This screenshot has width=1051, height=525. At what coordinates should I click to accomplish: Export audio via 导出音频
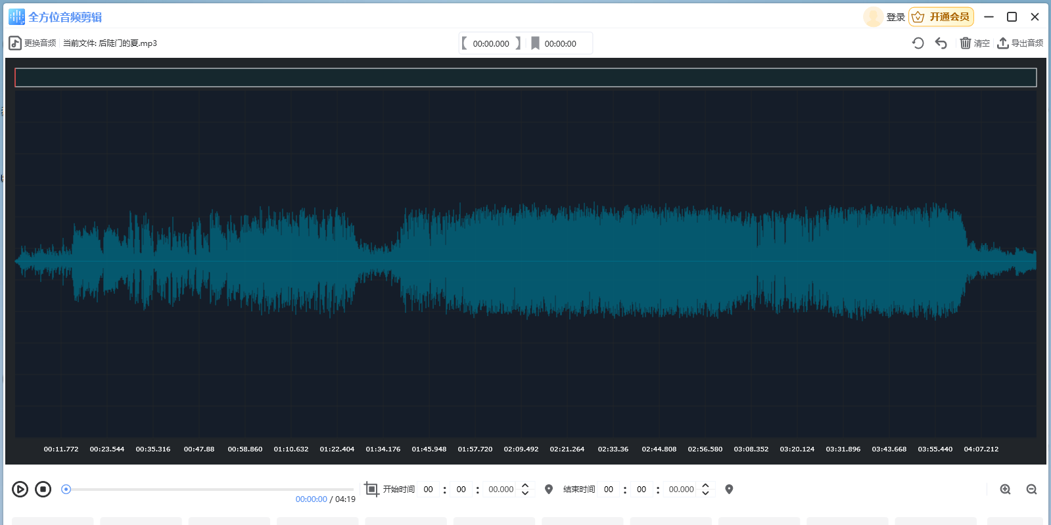pyautogui.click(x=1020, y=43)
